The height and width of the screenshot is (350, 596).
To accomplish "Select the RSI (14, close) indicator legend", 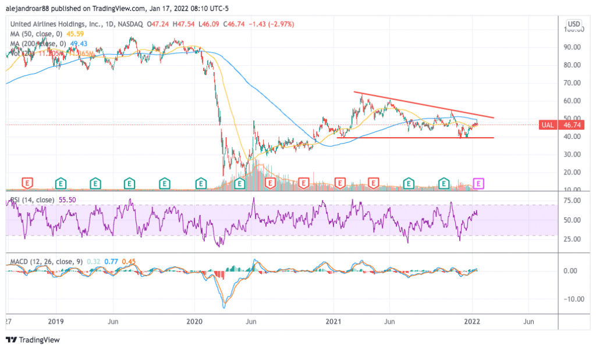I will [32, 199].
